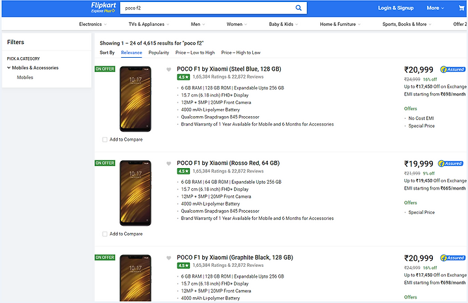
Task: Click No Cost EMI offer text
Action: pyautogui.click(x=421, y=118)
